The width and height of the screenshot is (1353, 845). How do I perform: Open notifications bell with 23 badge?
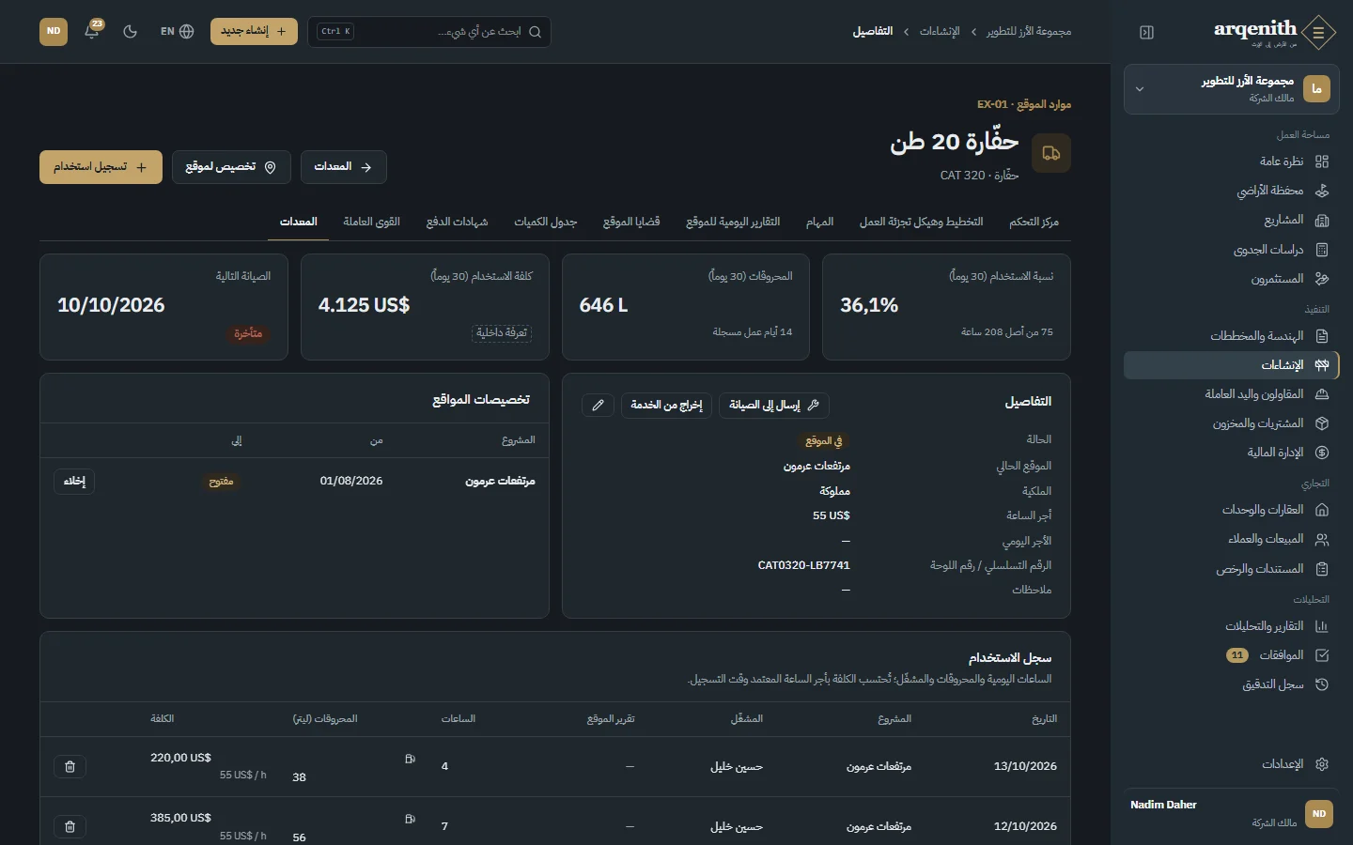92,32
